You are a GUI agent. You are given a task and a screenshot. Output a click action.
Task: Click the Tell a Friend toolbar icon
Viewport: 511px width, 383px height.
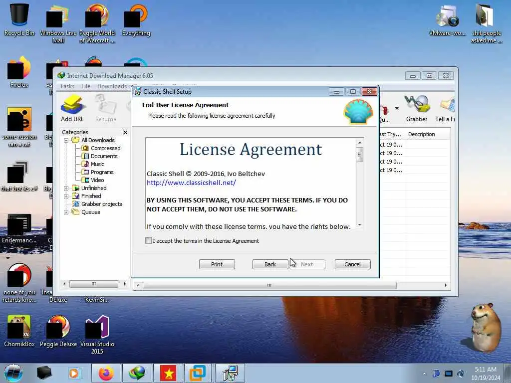click(x=446, y=108)
